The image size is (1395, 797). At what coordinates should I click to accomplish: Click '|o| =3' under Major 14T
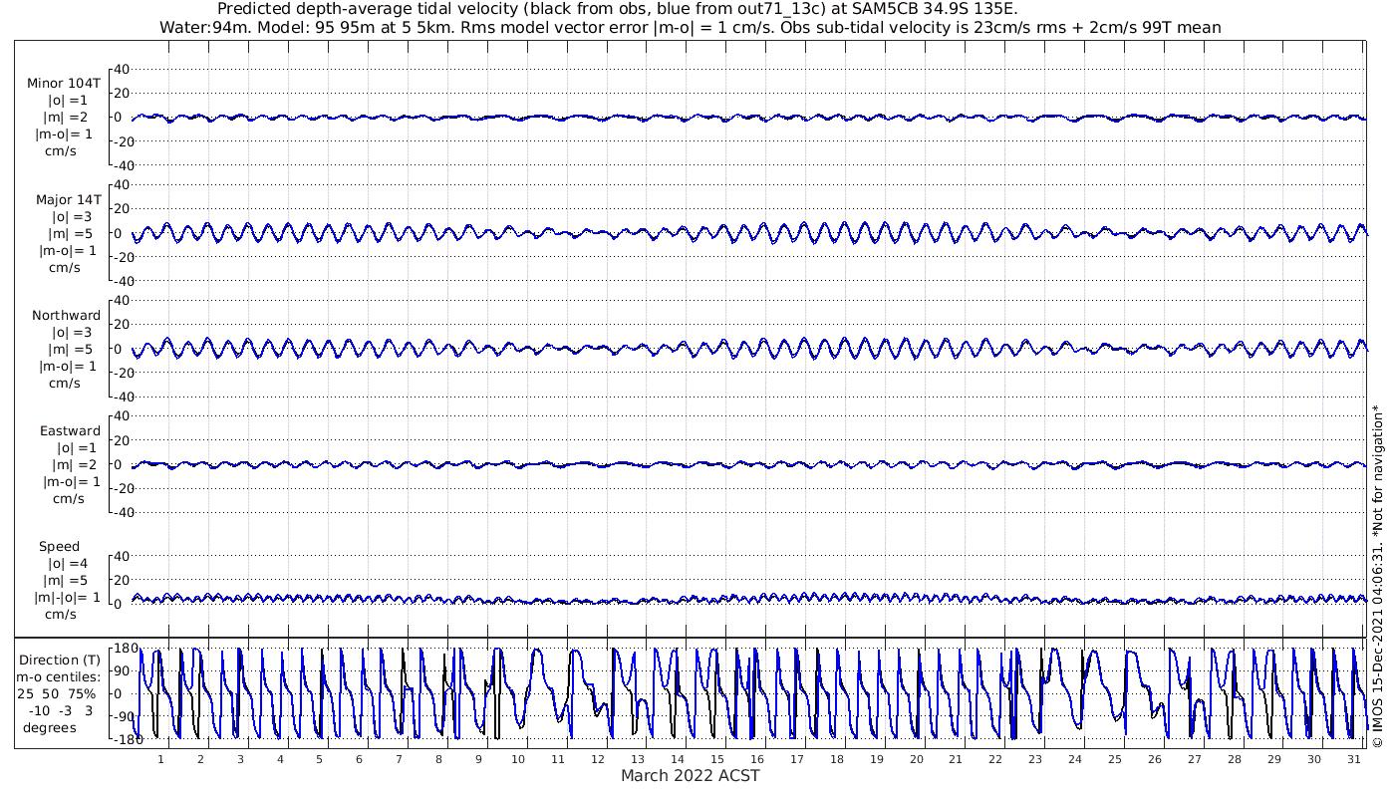[x=70, y=216]
